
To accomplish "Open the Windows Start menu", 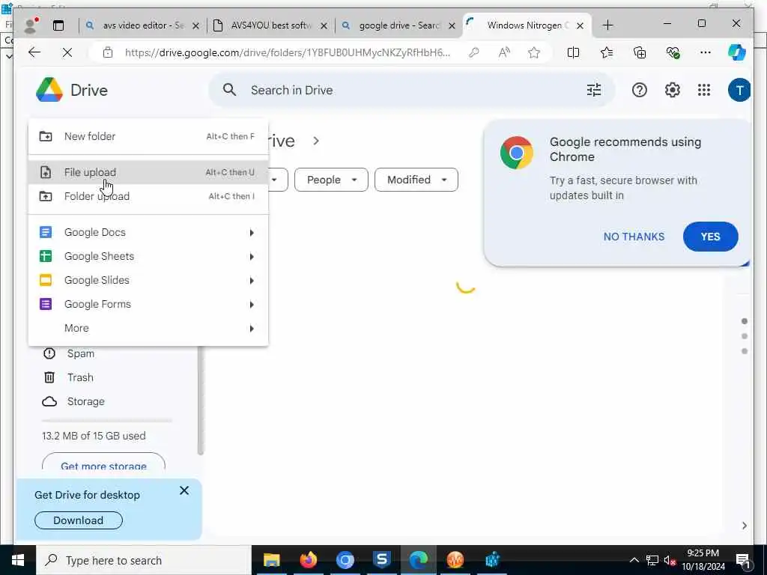I will pyautogui.click(x=18, y=560).
